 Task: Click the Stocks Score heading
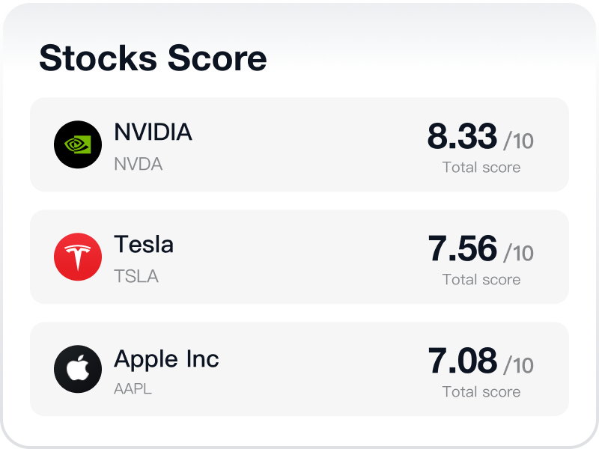pyautogui.click(x=153, y=58)
